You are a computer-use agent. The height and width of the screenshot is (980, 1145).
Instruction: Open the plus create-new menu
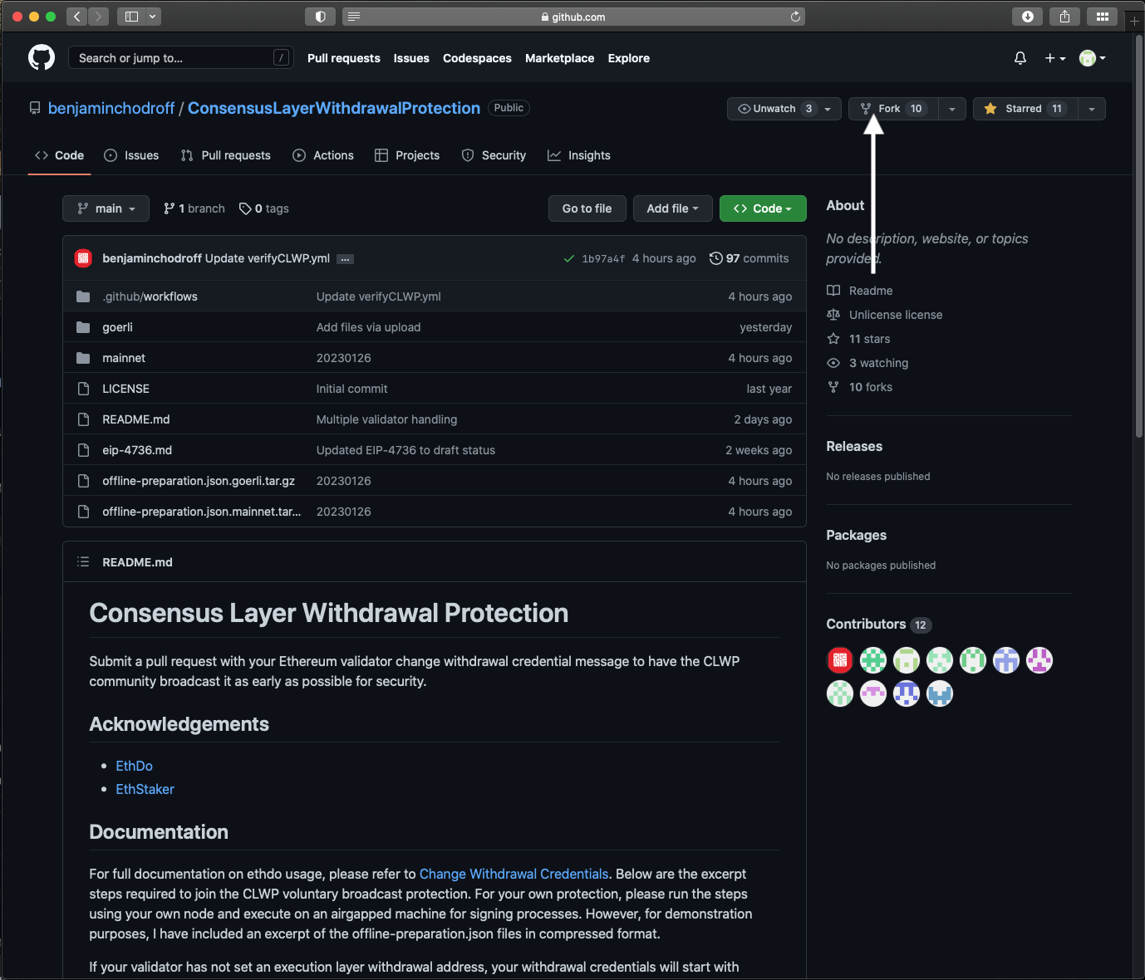coord(1055,58)
